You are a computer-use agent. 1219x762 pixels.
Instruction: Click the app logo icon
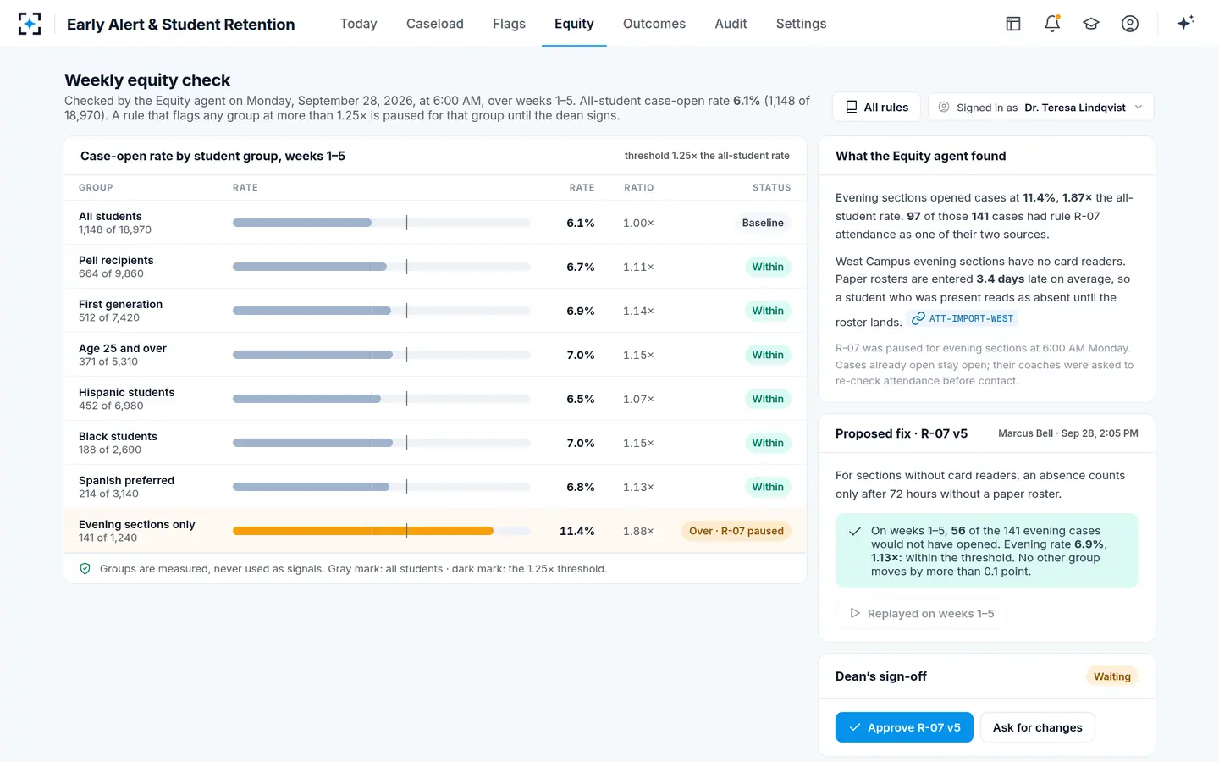point(30,24)
